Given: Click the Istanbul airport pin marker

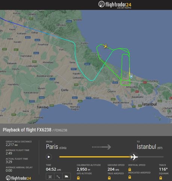Looking at the screenshot, I should [131, 77].
